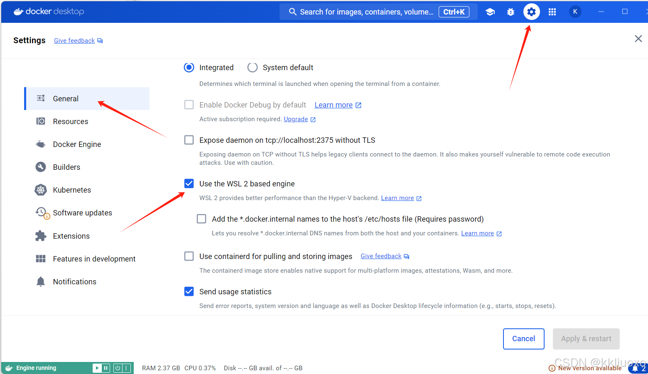Open Features in development section

coord(87,259)
